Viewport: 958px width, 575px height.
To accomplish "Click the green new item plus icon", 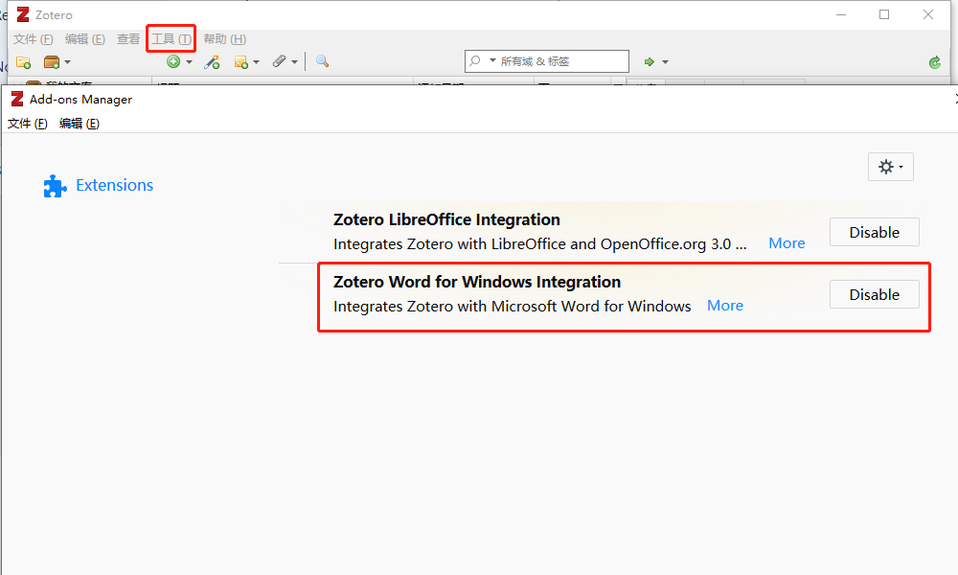I will click(x=173, y=61).
